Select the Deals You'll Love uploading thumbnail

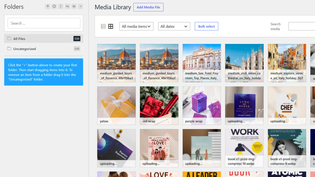[159, 148]
